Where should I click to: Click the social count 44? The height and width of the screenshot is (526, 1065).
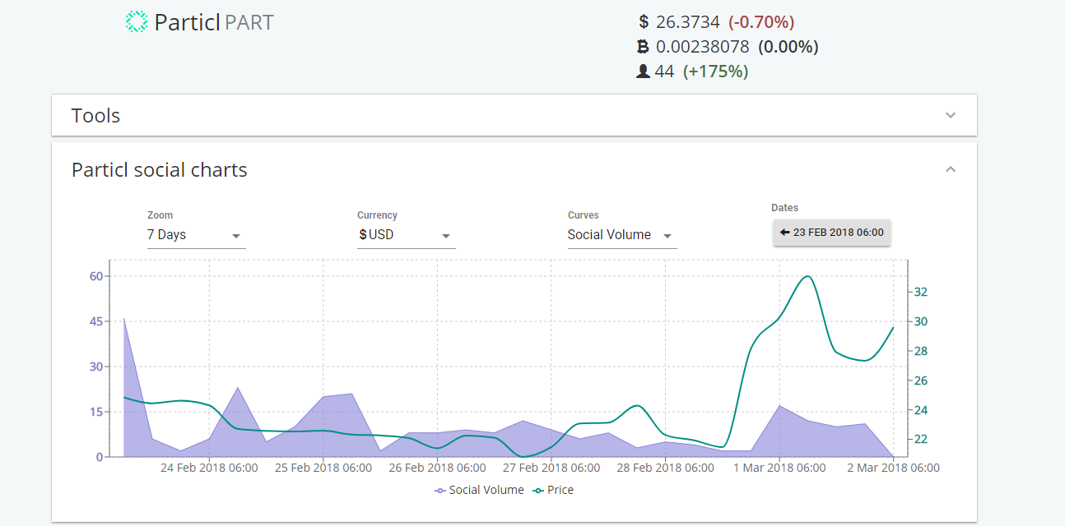click(x=665, y=72)
